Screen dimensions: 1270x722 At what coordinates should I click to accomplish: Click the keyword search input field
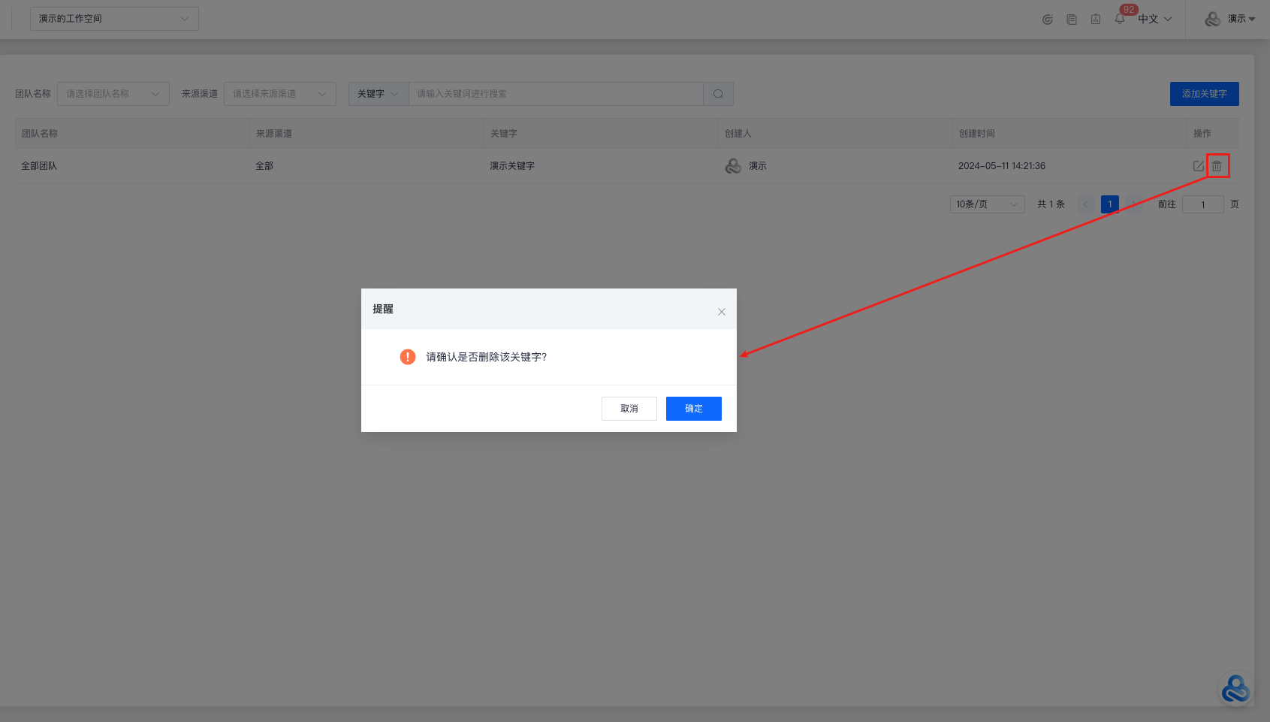tap(556, 94)
